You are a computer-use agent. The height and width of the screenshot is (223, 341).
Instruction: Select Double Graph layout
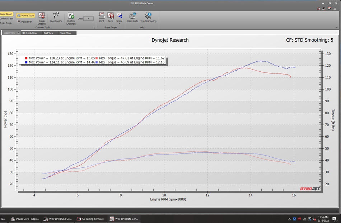pos(6,19)
